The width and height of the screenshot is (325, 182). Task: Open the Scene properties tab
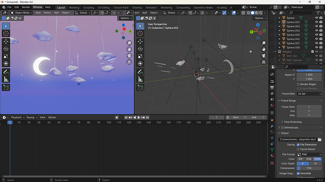[272, 99]
